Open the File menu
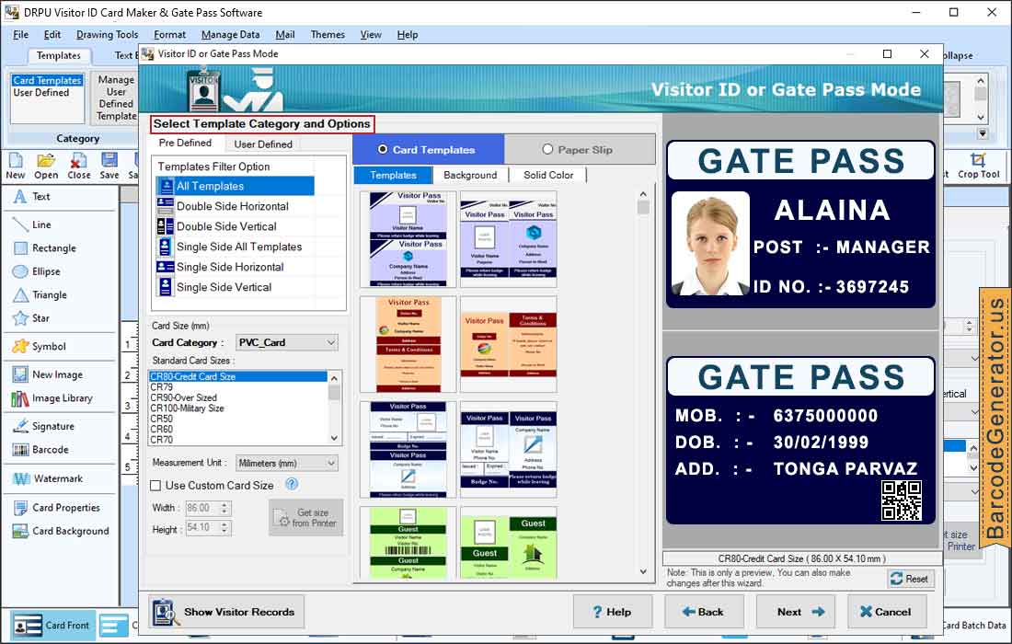 click(x=20, y=35)
